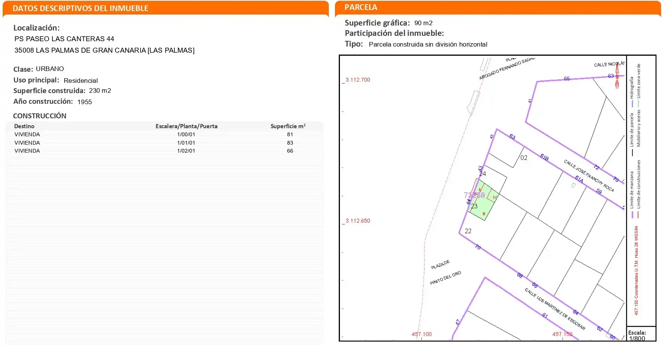
Task: Click the Límite de manzana legend entry
Action: point(632,195)
